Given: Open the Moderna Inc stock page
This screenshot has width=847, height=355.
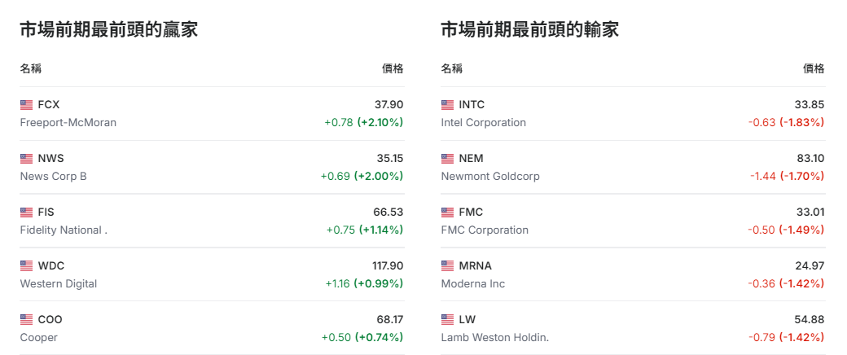Looking at the screenshot, I should [473, 284].
